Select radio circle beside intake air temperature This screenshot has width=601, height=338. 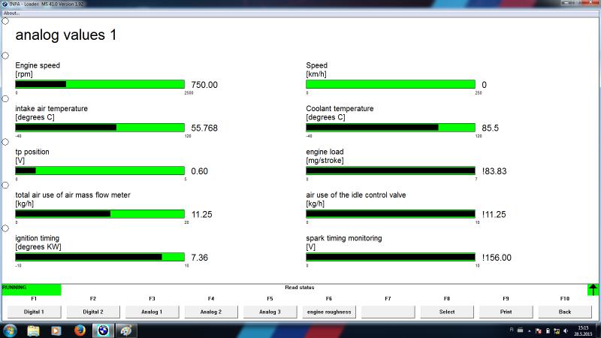(x=5, y=98)
